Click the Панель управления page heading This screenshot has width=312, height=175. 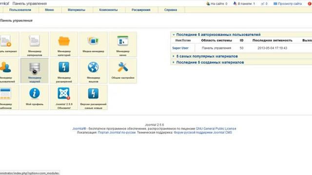click(16, 20)
